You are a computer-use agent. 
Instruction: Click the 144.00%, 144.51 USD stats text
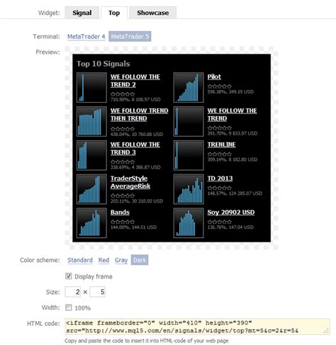tap(133, 227)
